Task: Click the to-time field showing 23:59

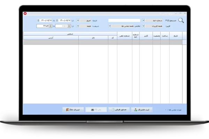Action: coord(44,26)
